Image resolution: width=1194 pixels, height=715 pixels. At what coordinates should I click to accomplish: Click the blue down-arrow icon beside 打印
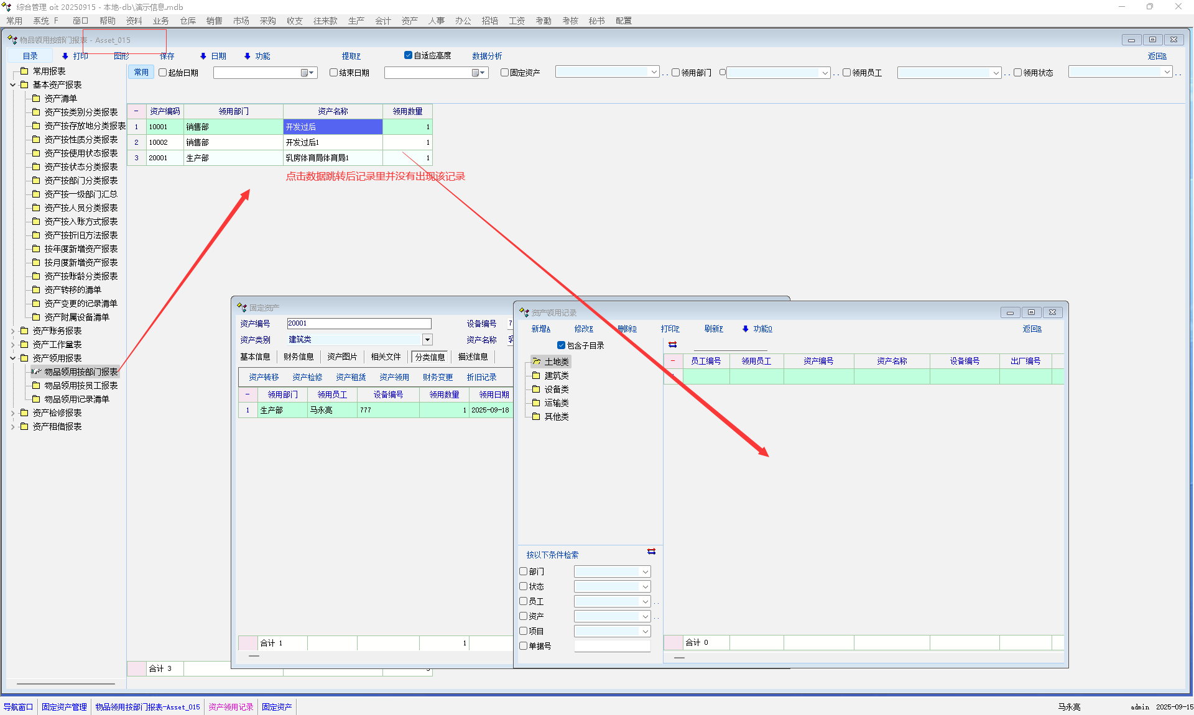[65, 56]
